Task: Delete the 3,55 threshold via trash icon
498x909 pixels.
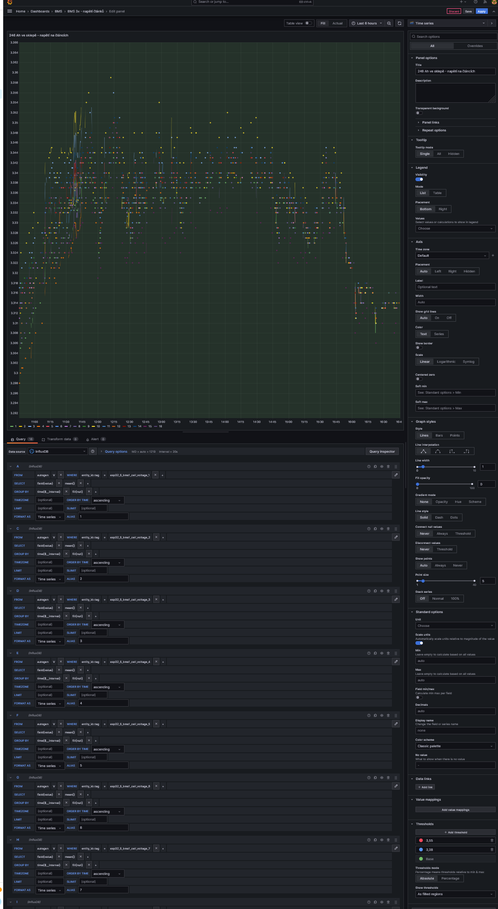Action: tap(492, 840)
